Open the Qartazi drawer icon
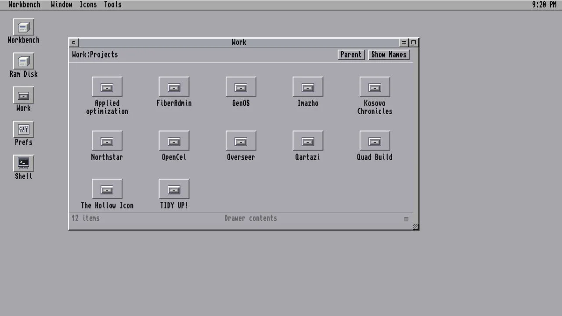This screenshot has width=562, height=316. (x=308, y=141)
